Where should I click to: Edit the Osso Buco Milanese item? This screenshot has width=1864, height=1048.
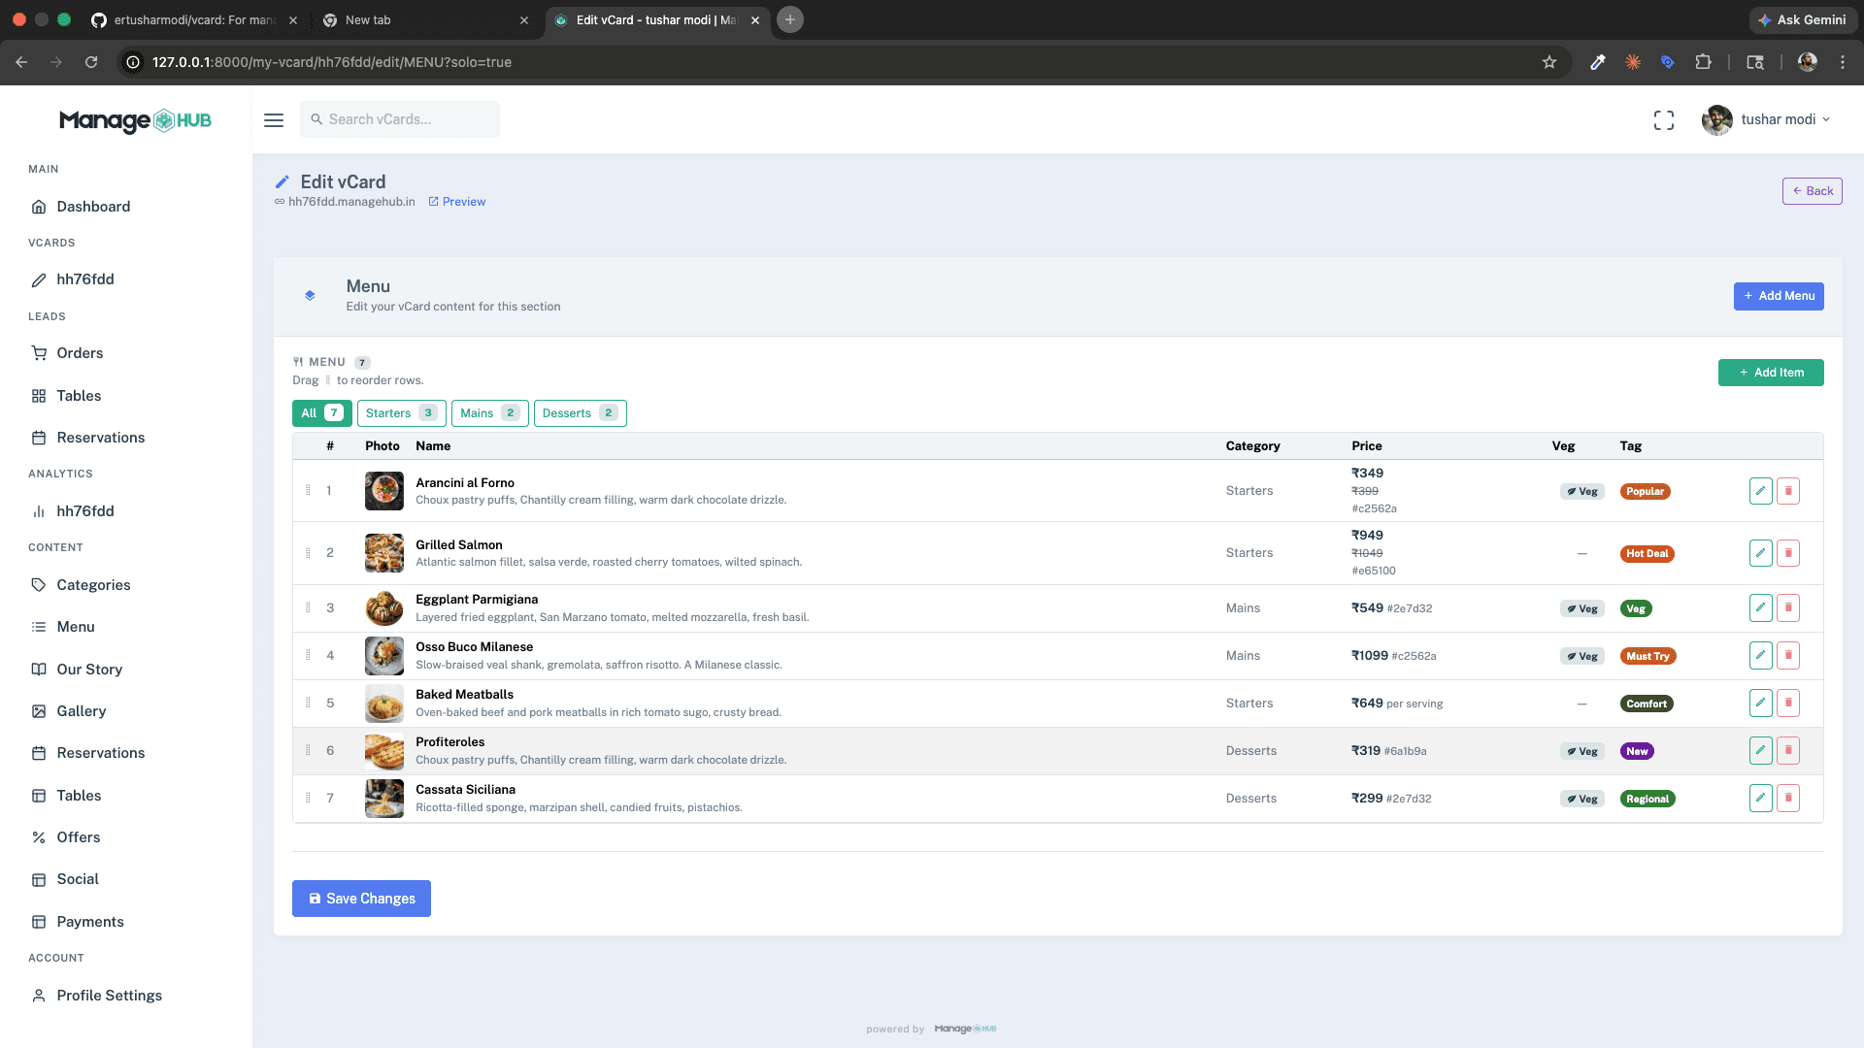1760,656
